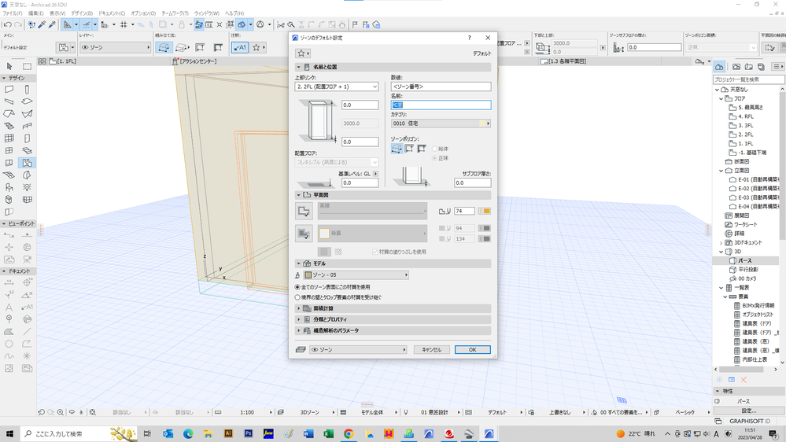Viewport: 786px width, 442px height.
Task: Click the project search field プロジェクト一覧を検索
Action: 748,79
